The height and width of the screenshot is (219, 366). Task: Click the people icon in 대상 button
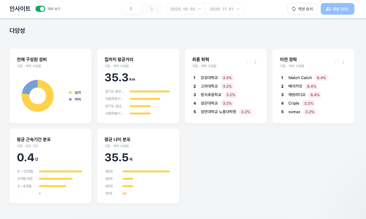tap(328, 9)
